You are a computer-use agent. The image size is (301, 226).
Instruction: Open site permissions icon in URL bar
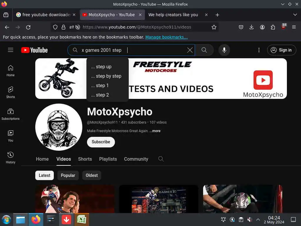[x=72, y=27]
